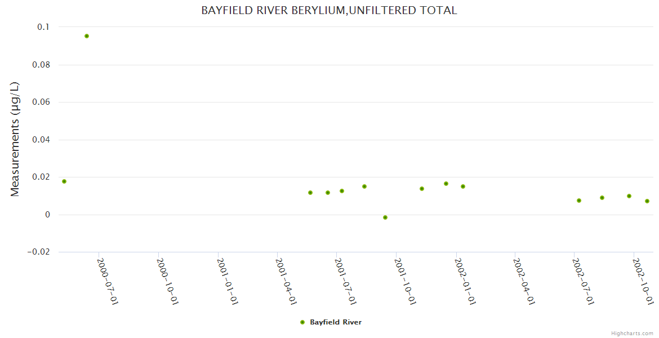This screenshot has height=338, width=659.
Task: Select the data point just after 2002-01-01
Action: [x=463, y=186]
